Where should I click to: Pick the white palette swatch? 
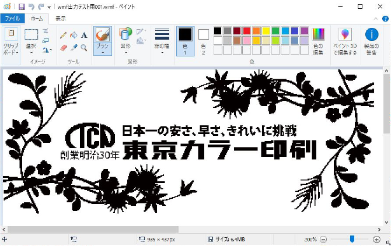click(x=218, y=40)
